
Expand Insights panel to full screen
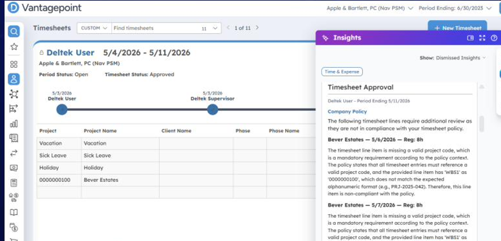pyautogui.click(x=483, y=38)
